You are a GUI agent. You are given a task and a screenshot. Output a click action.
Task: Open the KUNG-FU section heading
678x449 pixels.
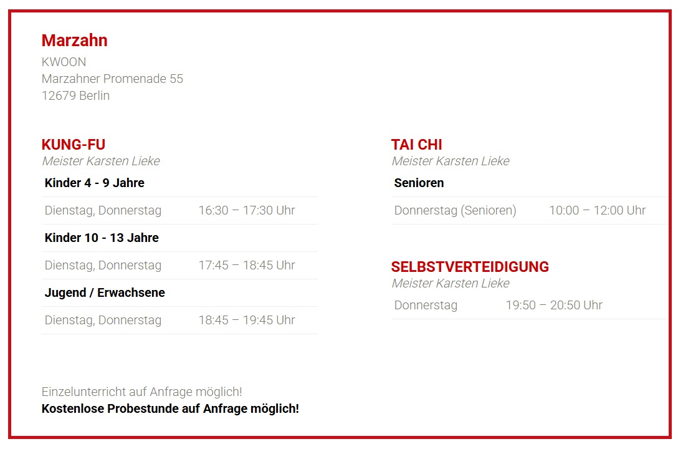pyautogui.click(x=73, y=145)
